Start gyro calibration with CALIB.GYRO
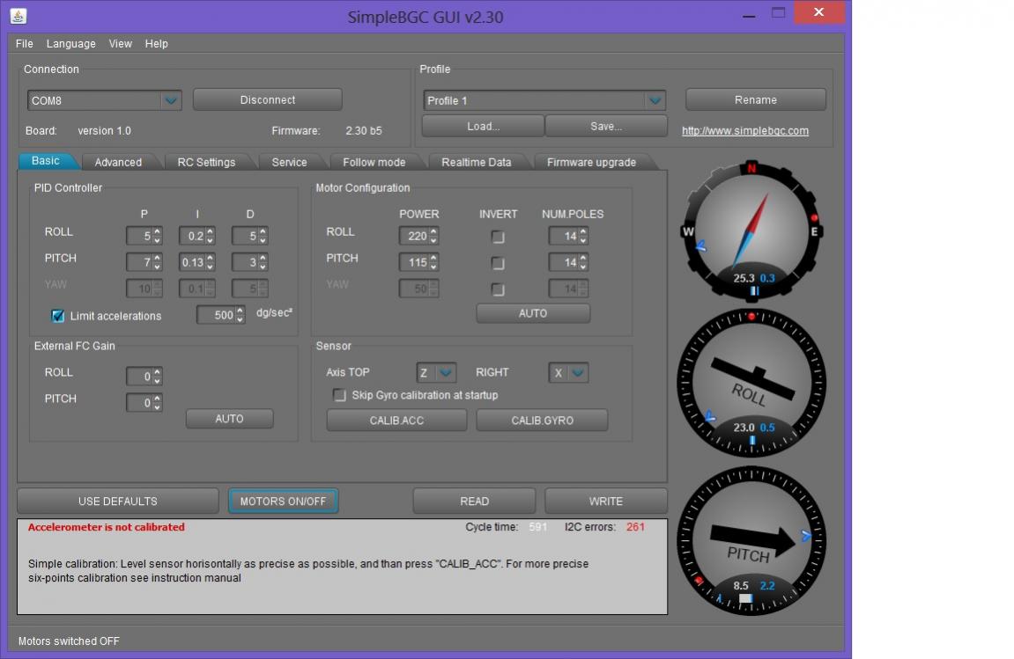This screenshot has height=659, width=1014. [x=542, y=421]
